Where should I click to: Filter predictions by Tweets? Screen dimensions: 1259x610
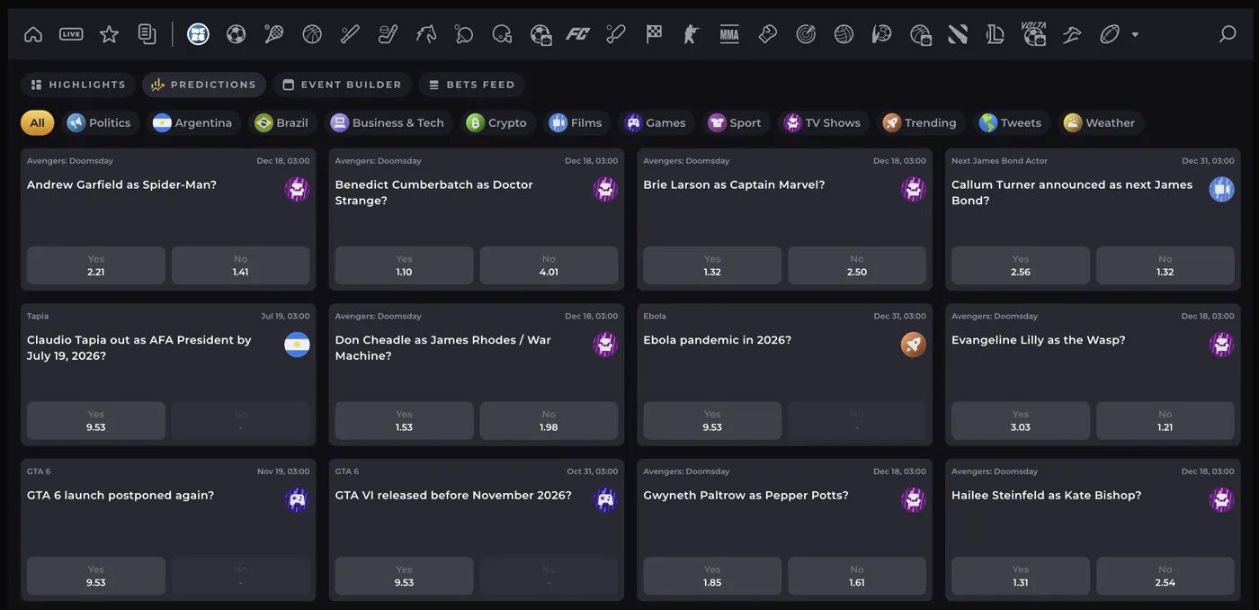click(x=1012, y=122)
